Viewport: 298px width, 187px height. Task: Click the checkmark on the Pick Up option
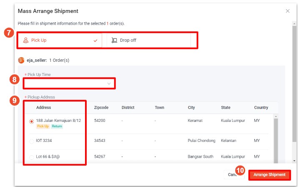click(x=95, y=40)
